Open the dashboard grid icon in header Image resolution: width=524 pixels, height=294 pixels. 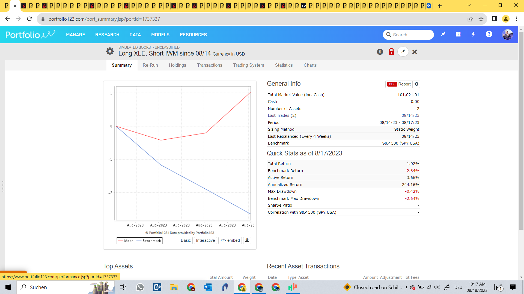coord(458,34)
